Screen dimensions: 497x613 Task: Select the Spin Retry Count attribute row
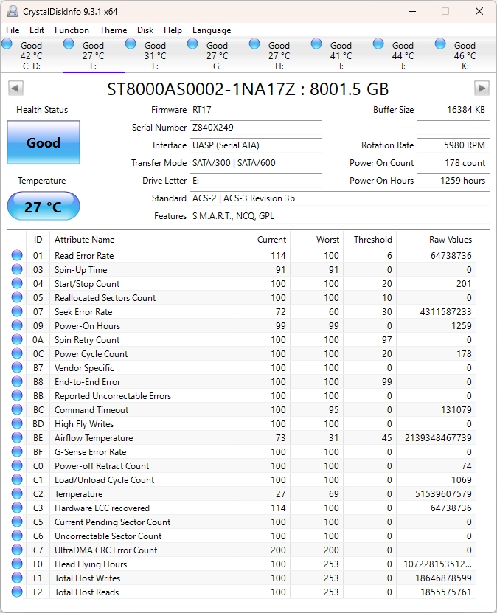(242, 340)
